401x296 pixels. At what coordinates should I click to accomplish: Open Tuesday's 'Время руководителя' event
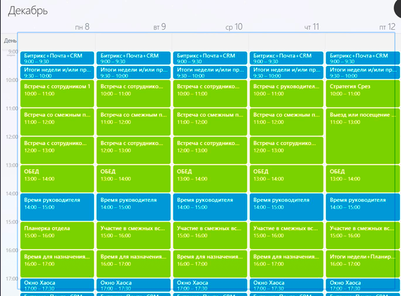[134, 207]
